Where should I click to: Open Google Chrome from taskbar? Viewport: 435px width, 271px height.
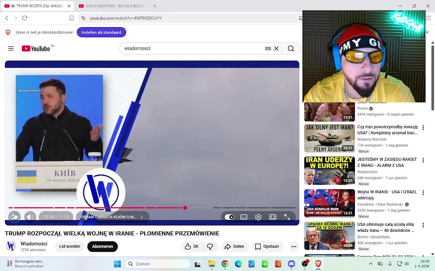pos(225,264)
